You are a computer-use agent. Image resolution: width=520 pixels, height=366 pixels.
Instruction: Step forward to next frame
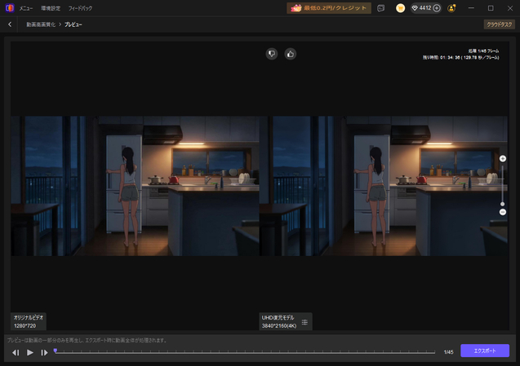(44, 353)
